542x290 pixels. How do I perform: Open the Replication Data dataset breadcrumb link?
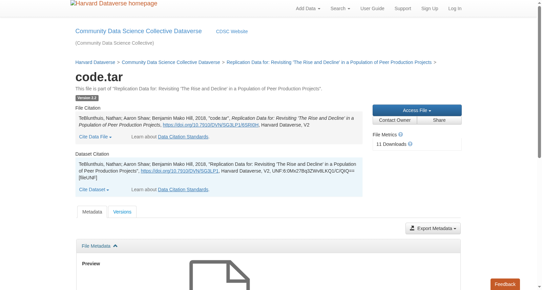(x=329, y=62)
